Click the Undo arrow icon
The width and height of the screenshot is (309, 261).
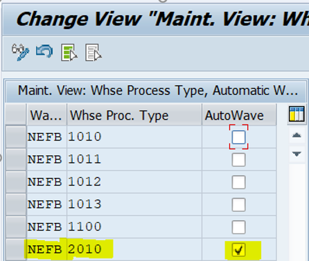44,51
